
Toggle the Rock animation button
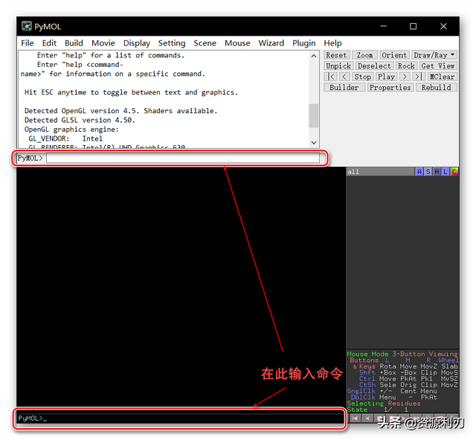tap(406, 66)
